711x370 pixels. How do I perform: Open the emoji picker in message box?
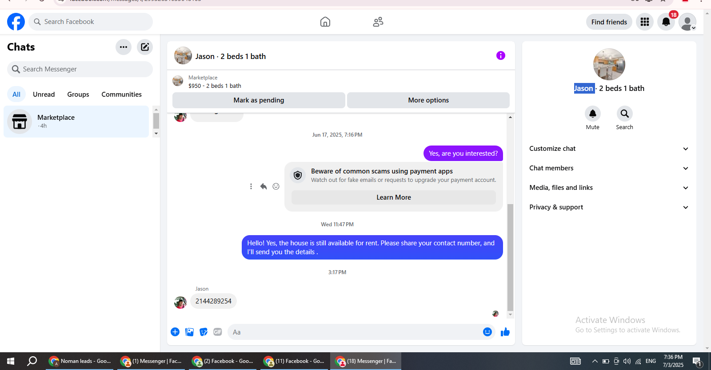click(487, 332)
